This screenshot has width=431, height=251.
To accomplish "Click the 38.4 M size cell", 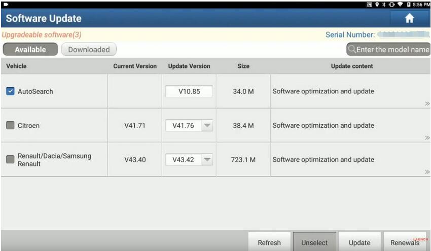I will point(243,126).
